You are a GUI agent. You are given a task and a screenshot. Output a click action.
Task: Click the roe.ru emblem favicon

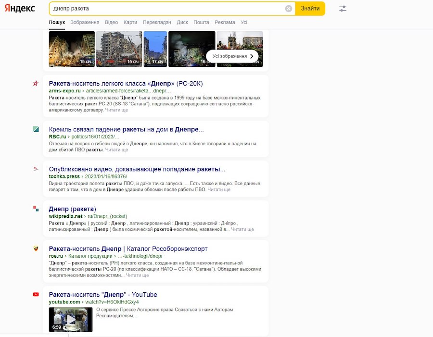tap(36, 249)
